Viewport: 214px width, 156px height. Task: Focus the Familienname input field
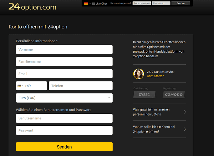coord(64,61)
